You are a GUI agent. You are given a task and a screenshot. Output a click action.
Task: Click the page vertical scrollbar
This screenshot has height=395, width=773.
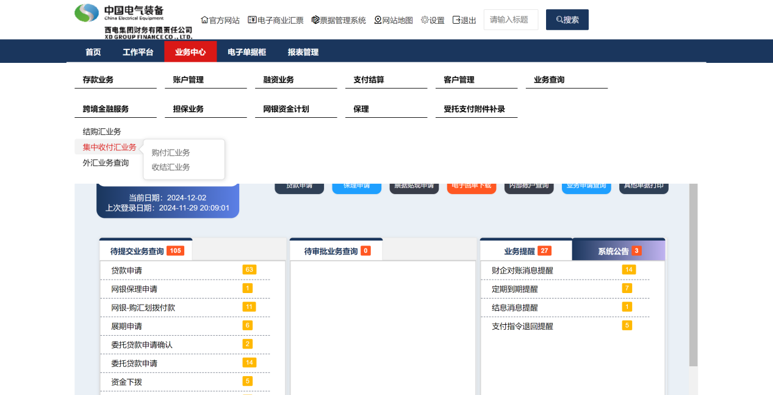(693, 275)
